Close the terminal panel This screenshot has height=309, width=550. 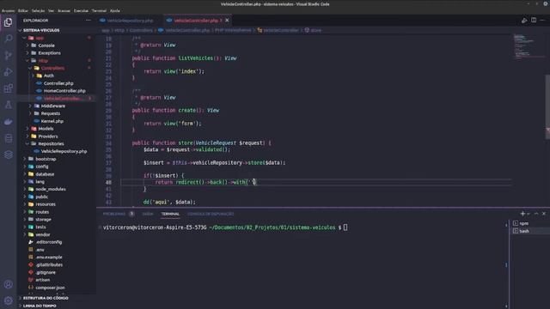pyautogui.click(x=544, y=214)
